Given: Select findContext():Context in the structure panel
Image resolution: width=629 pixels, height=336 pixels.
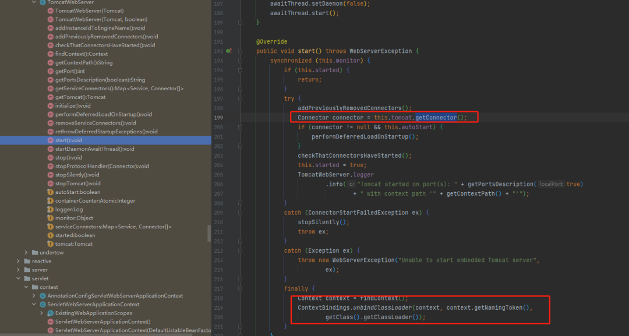Looking at the screenshot, I should tap(80, 54).
